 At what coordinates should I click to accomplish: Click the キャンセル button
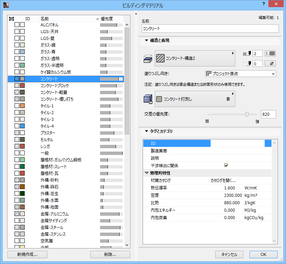229,254
